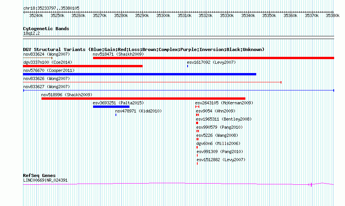
Task: Select the small blue esv1617092 gain marker
Action: (188, 66)
